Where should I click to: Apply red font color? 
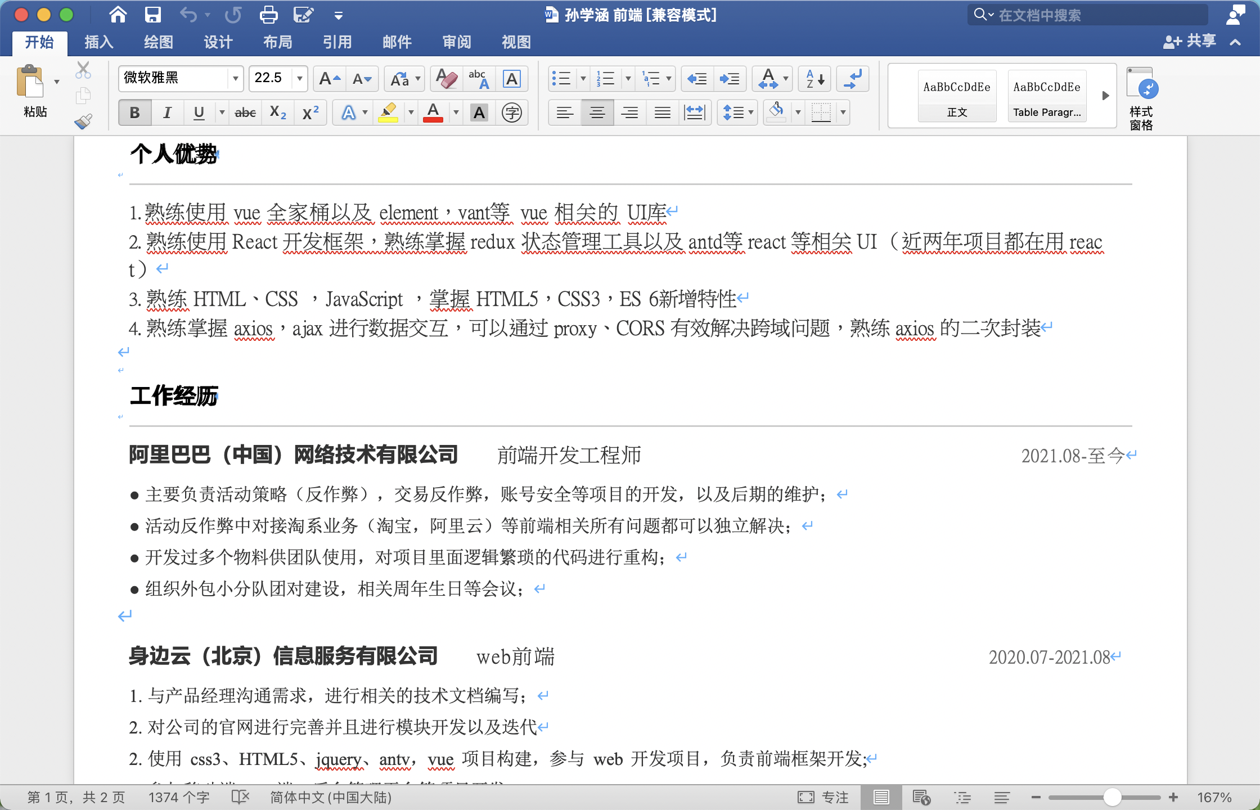click(433, 112)
